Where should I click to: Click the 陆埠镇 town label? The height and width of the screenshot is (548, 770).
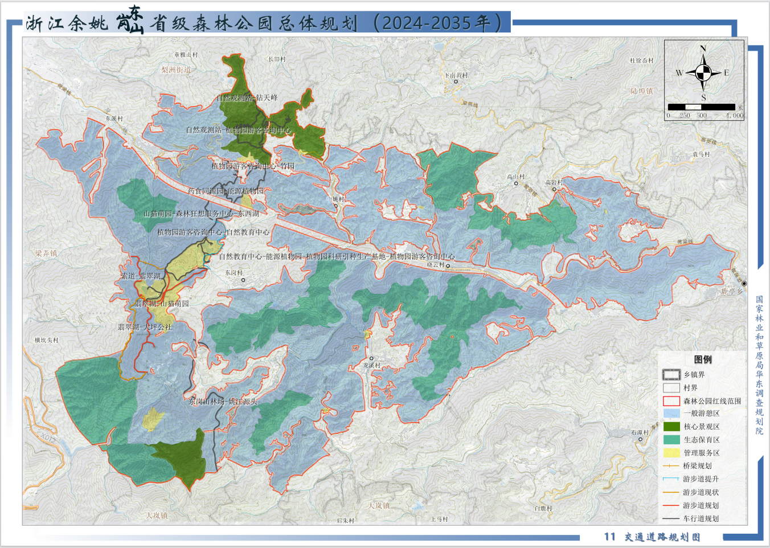click(642, 91)
